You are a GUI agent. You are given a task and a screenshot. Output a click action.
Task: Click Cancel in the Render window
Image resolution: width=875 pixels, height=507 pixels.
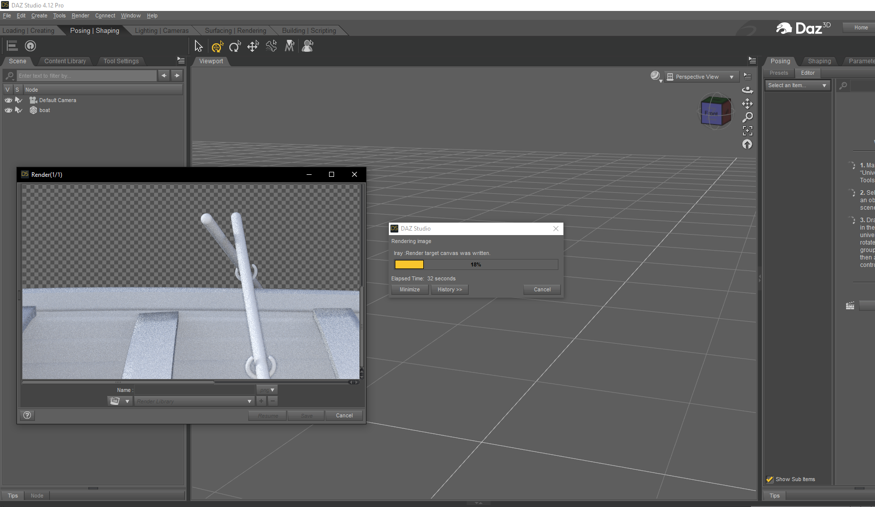pyautogui.click(x=345, y=416)
